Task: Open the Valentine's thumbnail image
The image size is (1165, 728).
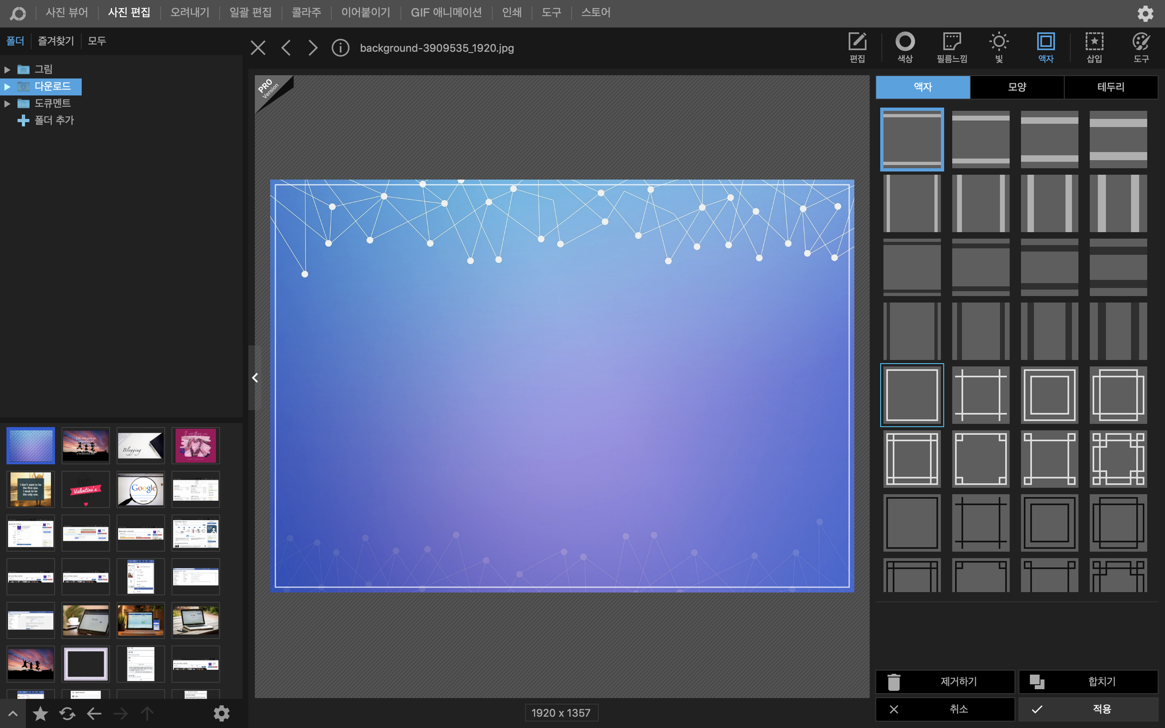Action: pyautogui.click(x=86, y=489)
